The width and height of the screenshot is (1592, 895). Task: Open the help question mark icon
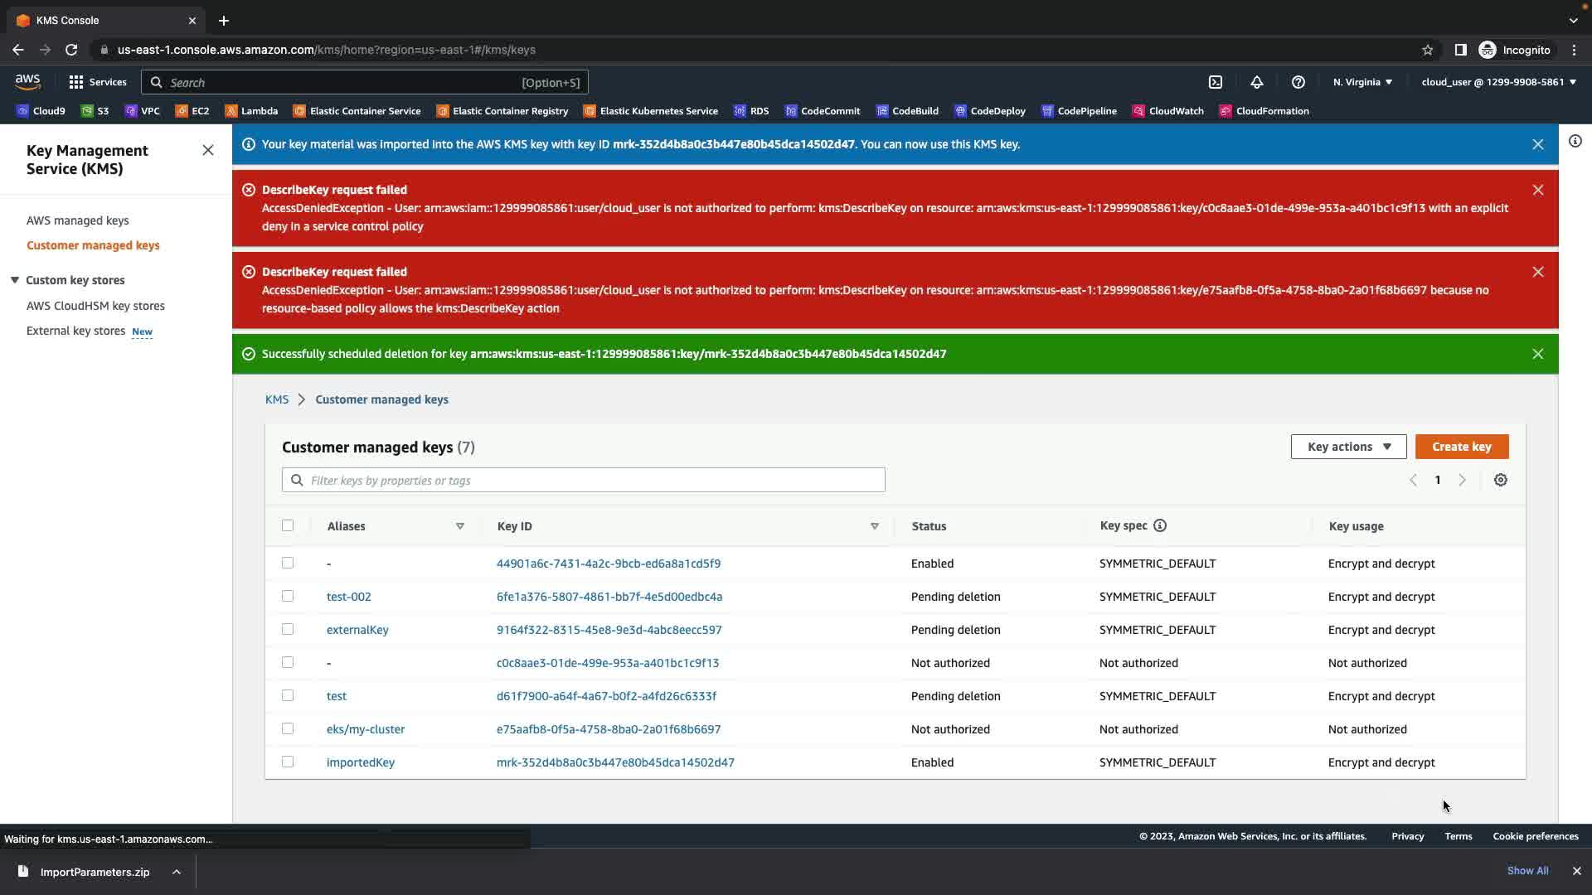coord(1298,82)
